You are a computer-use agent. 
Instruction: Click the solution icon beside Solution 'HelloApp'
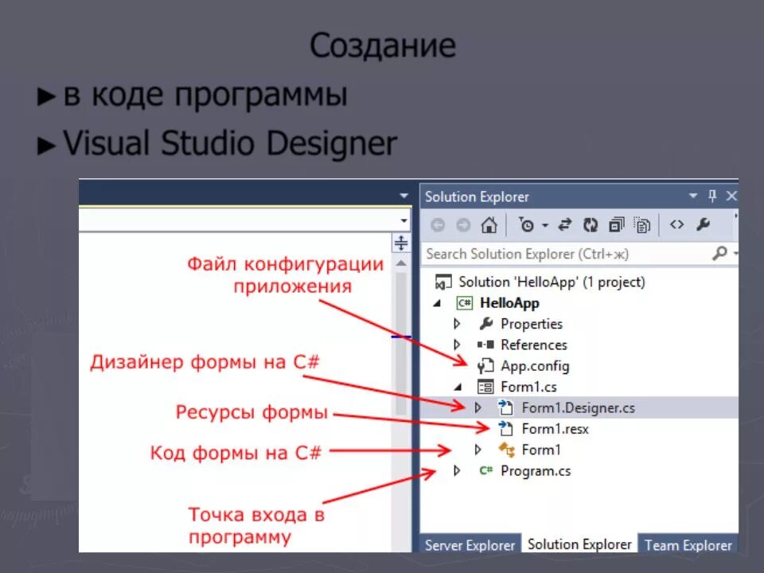443,282
